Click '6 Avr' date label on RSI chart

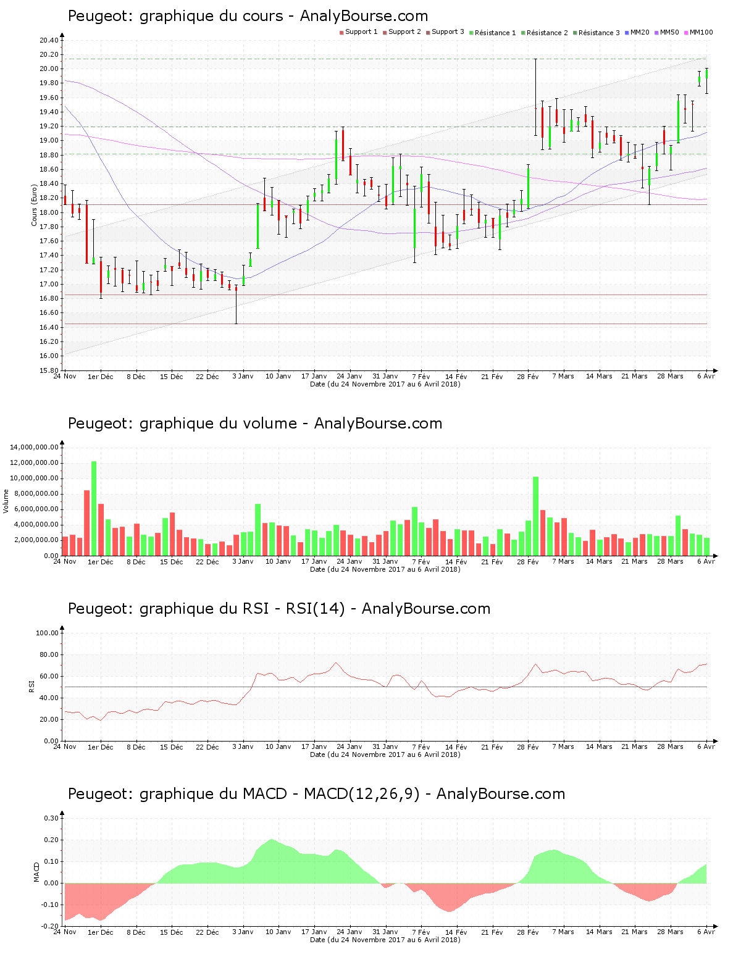(706, 746)
